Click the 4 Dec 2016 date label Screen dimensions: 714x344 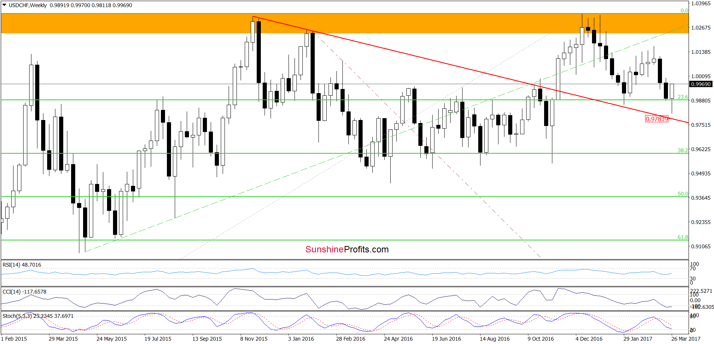point(589,339)
